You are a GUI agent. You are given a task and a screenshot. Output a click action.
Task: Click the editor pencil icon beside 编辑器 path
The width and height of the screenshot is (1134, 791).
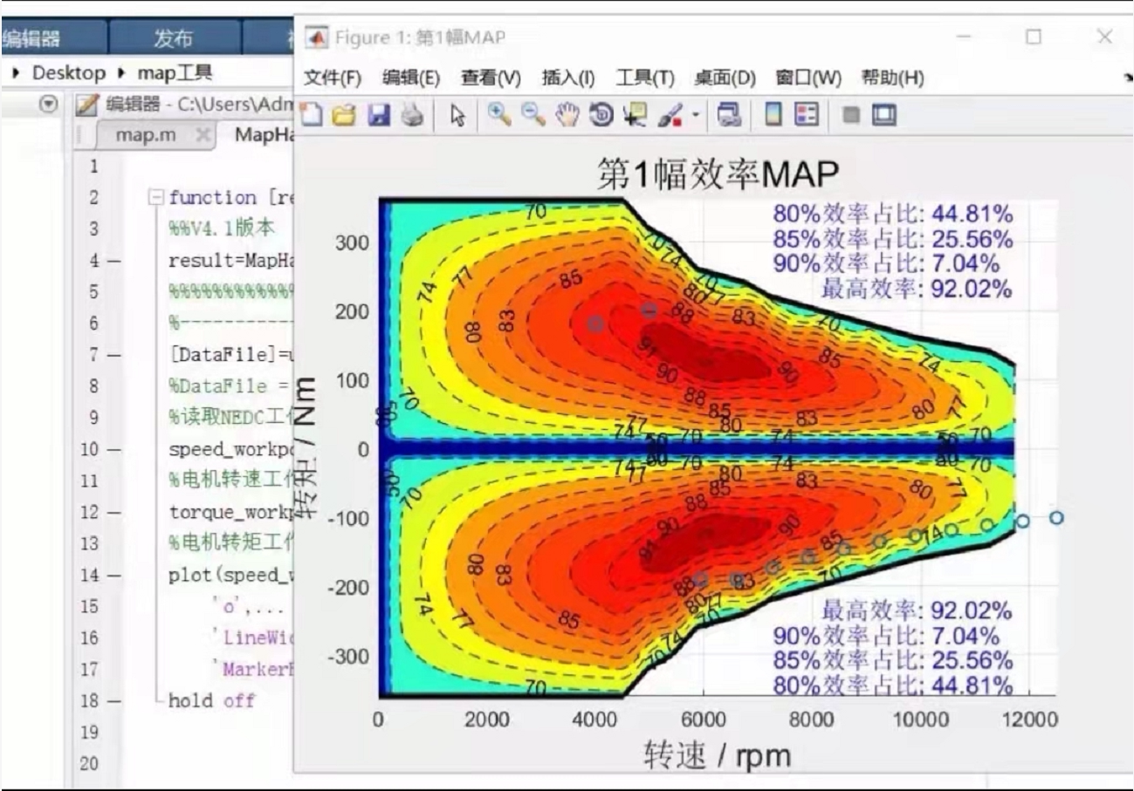point(87,105)
